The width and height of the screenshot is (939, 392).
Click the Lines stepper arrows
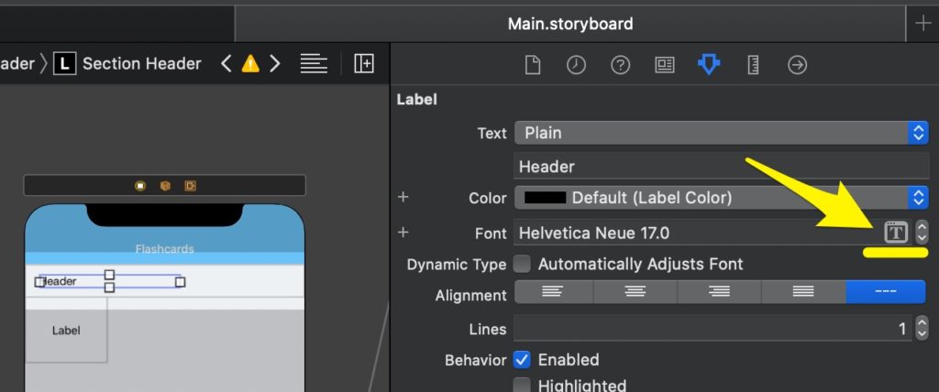[922, 329]
